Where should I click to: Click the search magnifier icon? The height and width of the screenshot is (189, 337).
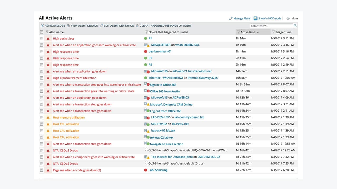pyautogui.click(x=295, y=25)
